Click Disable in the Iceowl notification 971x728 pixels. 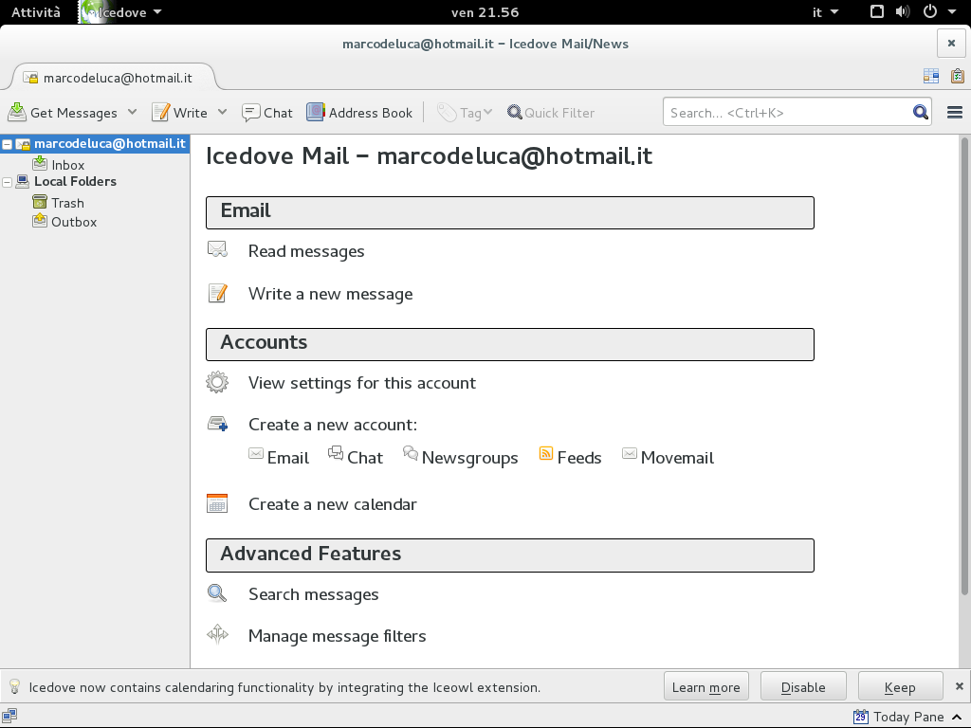(x=803, y=686)
